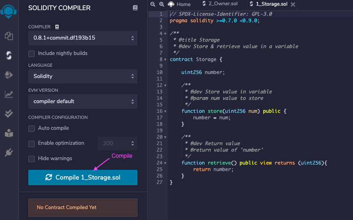The image size is (353, 220).
Task: Click the COMPILER CONFIGURATION heading
Action: click(58, 117)
